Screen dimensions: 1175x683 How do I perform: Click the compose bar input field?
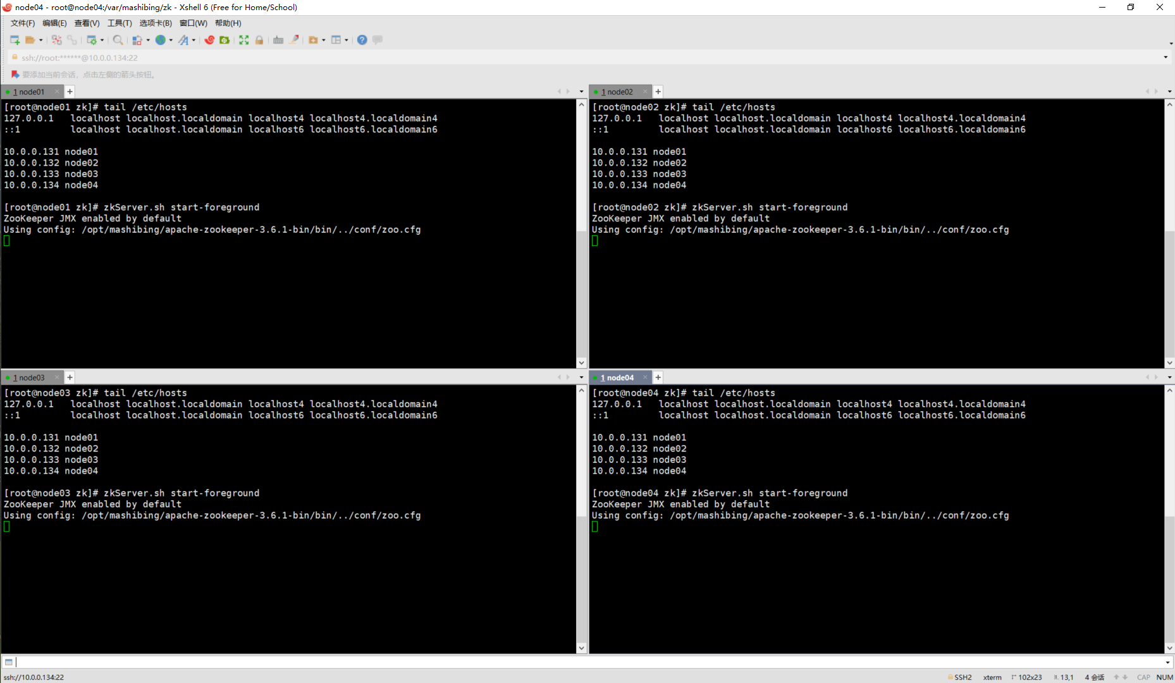coord(588,662)
